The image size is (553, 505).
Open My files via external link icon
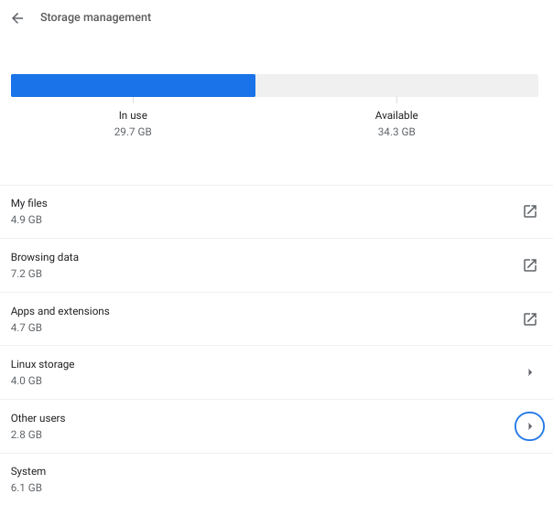pyautogui.click(x=529, y=211)
